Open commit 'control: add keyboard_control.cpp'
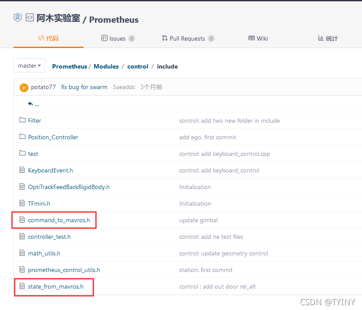 click(x=225, y=154)
